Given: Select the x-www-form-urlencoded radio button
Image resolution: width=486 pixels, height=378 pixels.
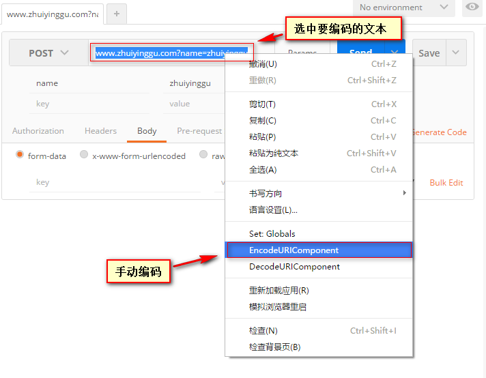Looking at the screenshot, I should click(84, 154).
